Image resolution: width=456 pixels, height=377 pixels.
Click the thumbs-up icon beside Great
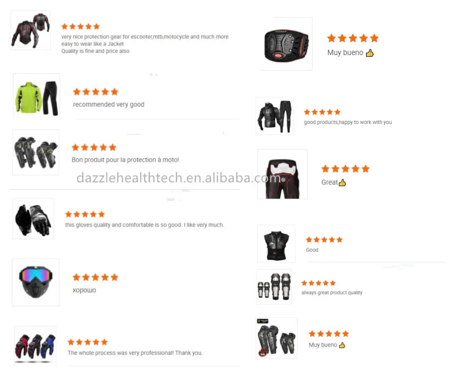coord(343,182)
